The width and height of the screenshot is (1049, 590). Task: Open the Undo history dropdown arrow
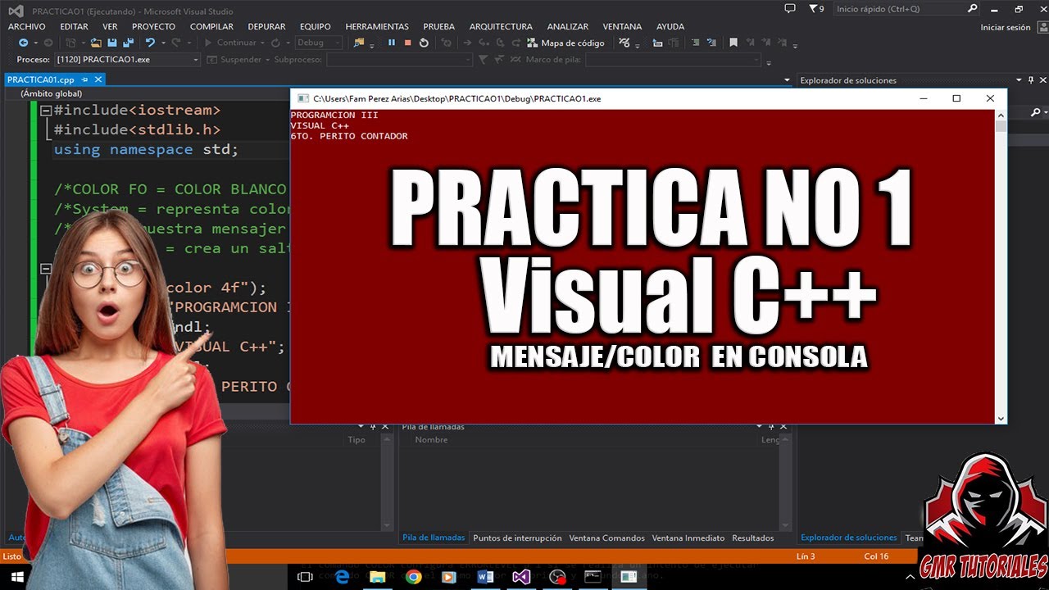click(162, 43)
